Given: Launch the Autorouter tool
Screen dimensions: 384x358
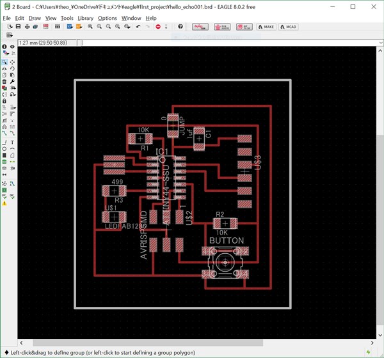Looking at the screenshot, I should [x=12, y=183].
